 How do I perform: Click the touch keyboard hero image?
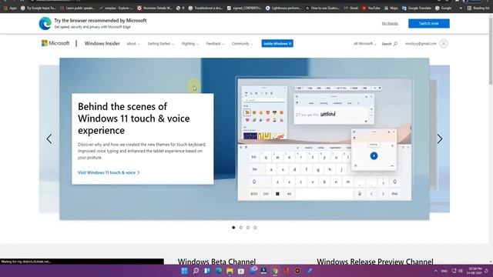324,139
